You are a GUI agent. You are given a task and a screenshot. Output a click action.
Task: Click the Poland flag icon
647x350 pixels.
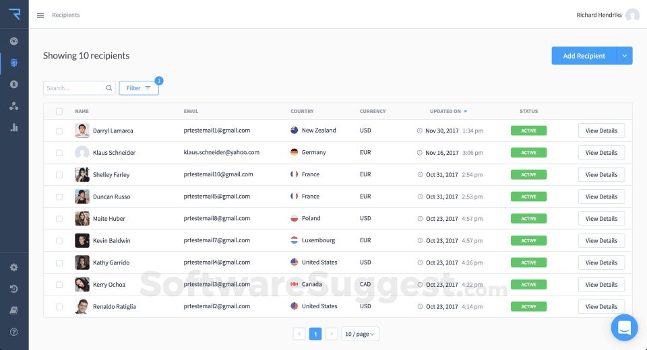295,218
